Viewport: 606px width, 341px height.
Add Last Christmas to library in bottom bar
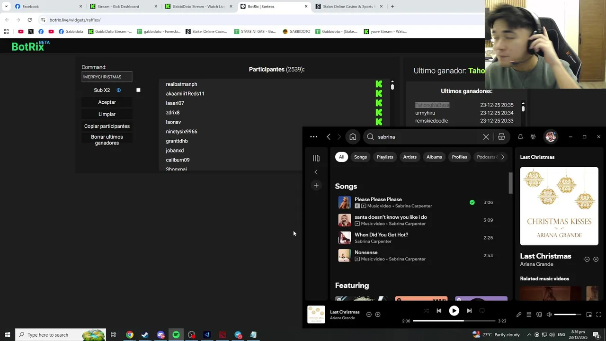point(378,314)
